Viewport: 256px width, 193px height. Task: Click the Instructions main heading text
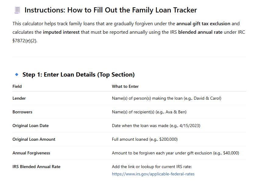tap(110, 10)
